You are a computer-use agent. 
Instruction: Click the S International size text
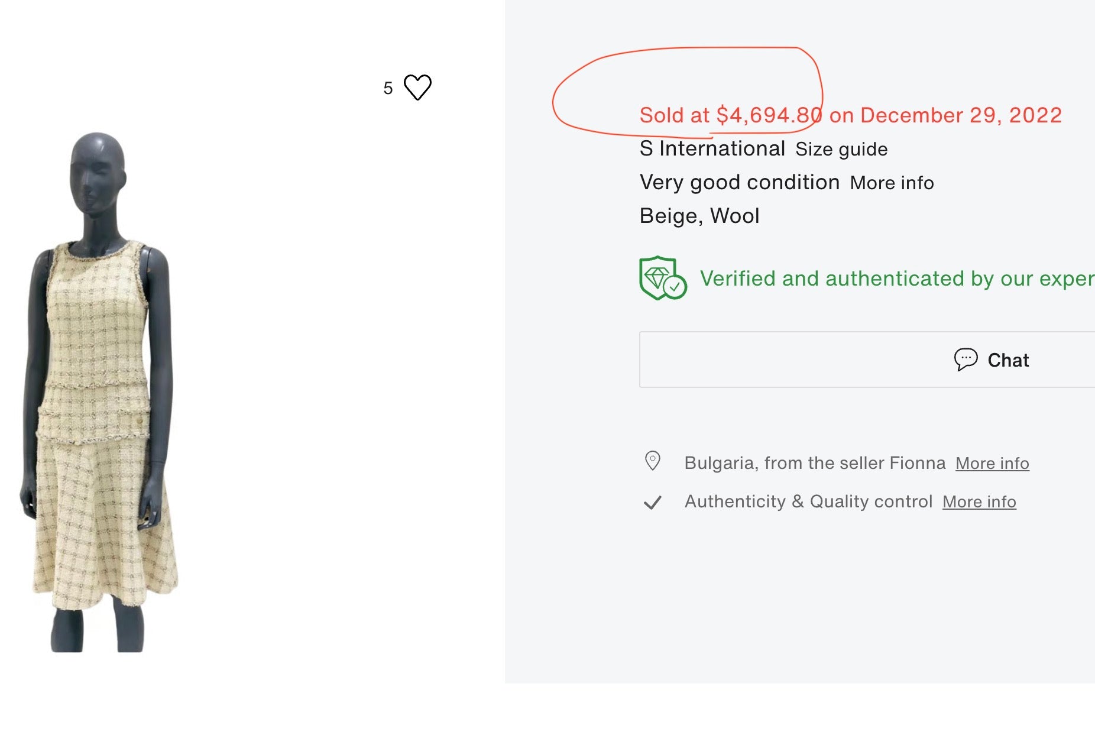tap(712, 148)
